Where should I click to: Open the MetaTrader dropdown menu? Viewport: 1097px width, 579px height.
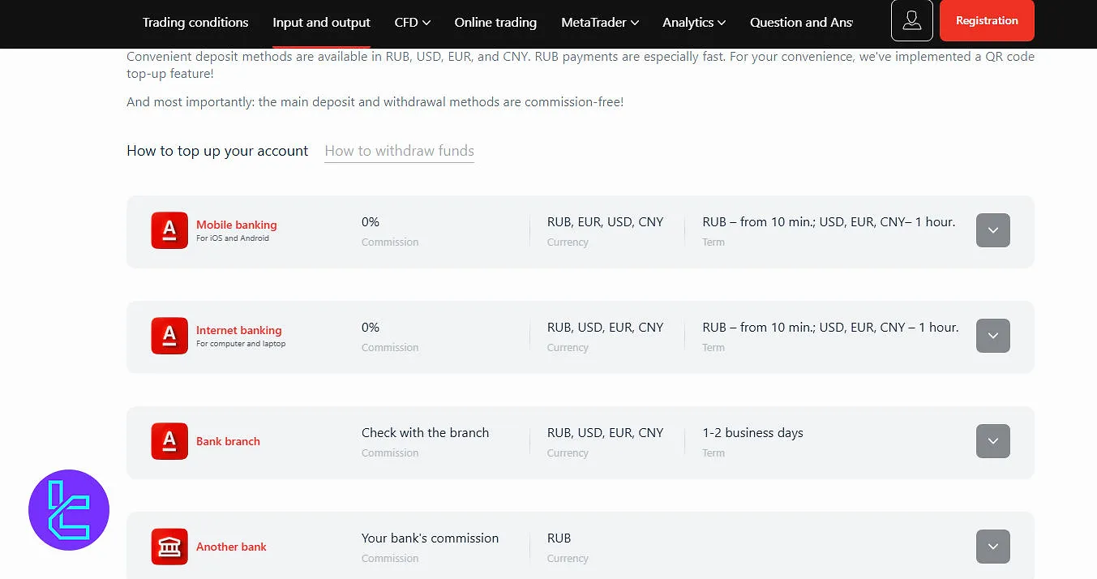(599, 23)
